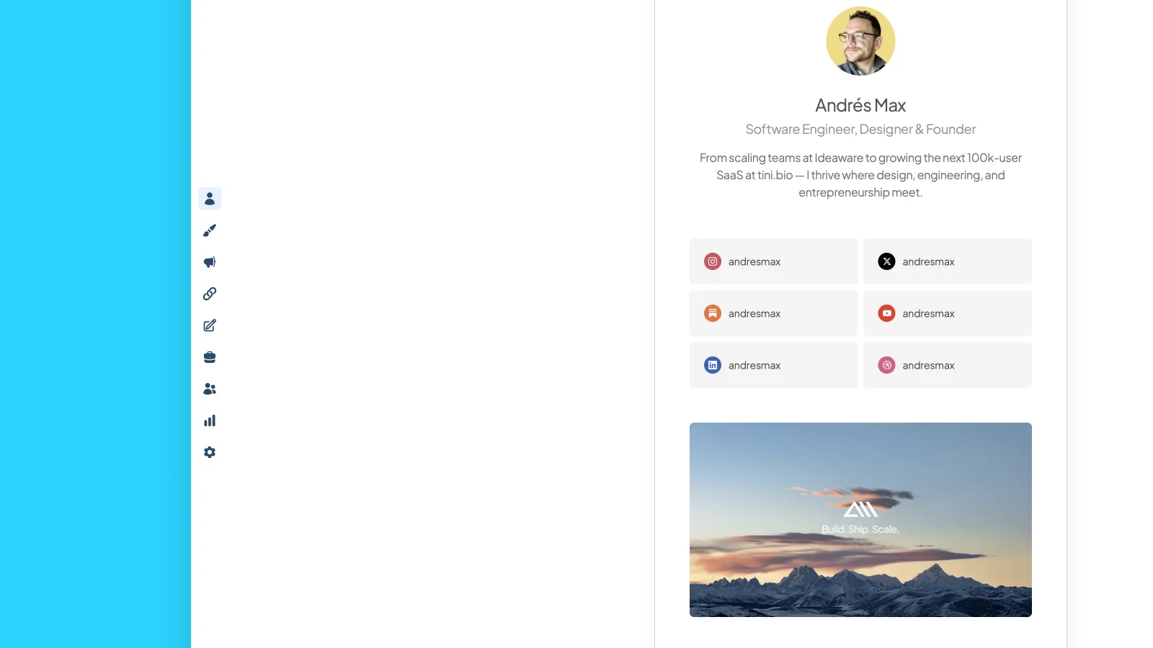Open the YouTube andresmax link button

pyautogui.click(x=948, y=313)
